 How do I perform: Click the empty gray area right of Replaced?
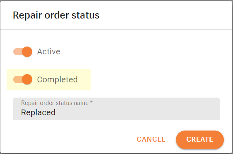(137, 112)
